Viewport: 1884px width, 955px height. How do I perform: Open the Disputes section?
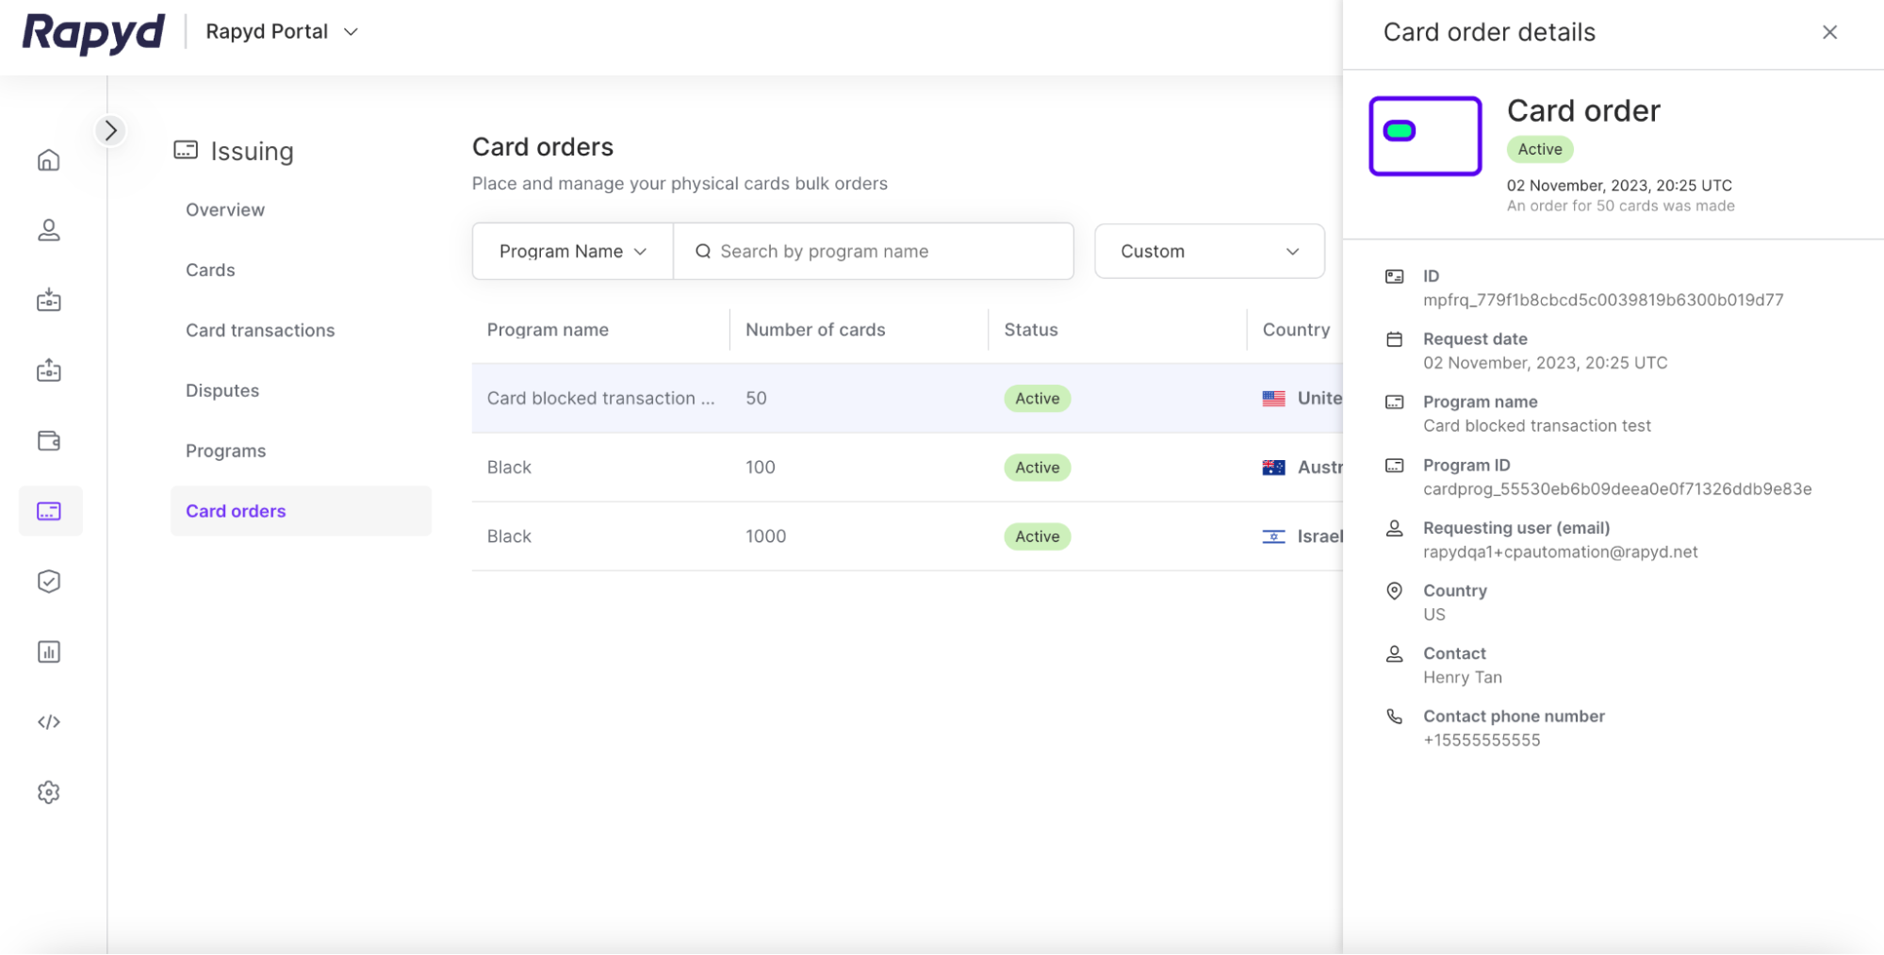(222, 391)
